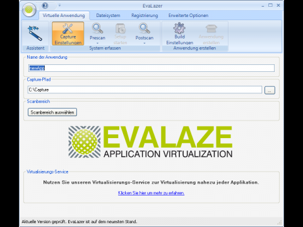The image size is (303, 227).
Task: Click the System erfassen group label
Action: [105, 48]
